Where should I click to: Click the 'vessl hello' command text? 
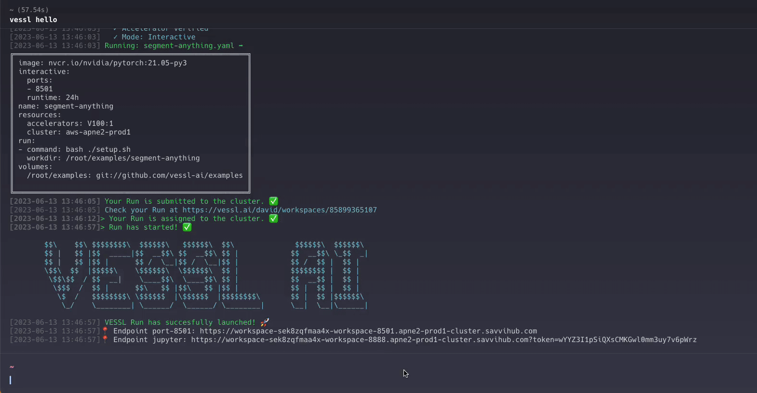pos(33,20)
